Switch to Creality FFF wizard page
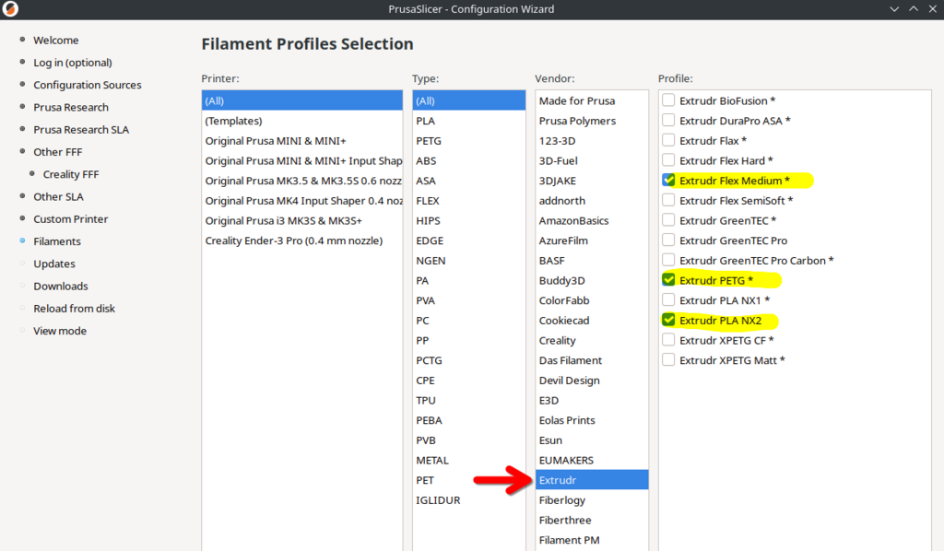Screen dimensions: 944x551 tap(70, 174)
